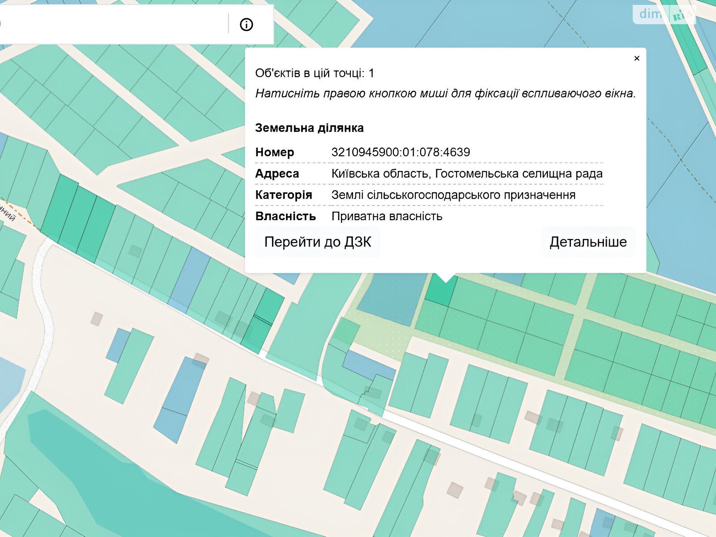
Task: Click the italic right-click hint text
Action: pos(445,94)
